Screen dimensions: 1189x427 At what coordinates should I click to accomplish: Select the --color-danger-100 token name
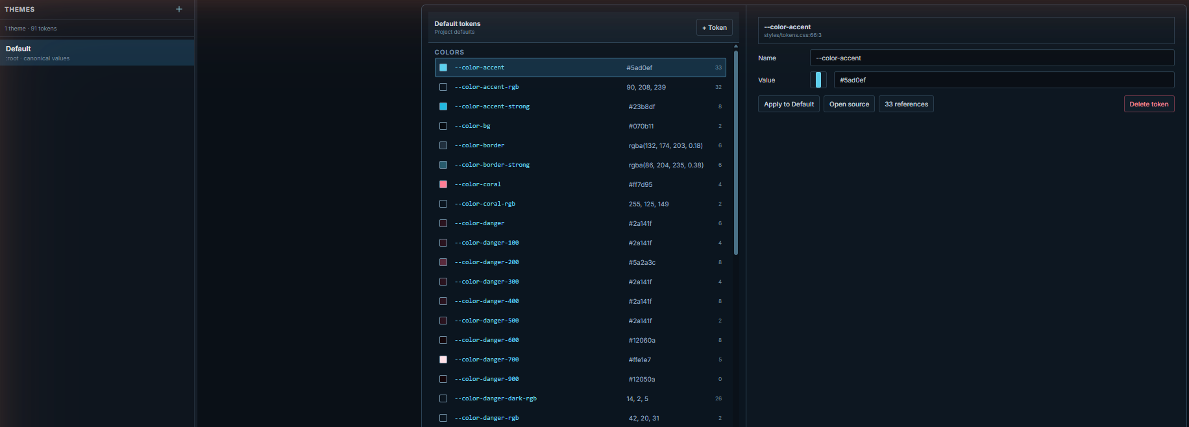[x=487, y=243]
